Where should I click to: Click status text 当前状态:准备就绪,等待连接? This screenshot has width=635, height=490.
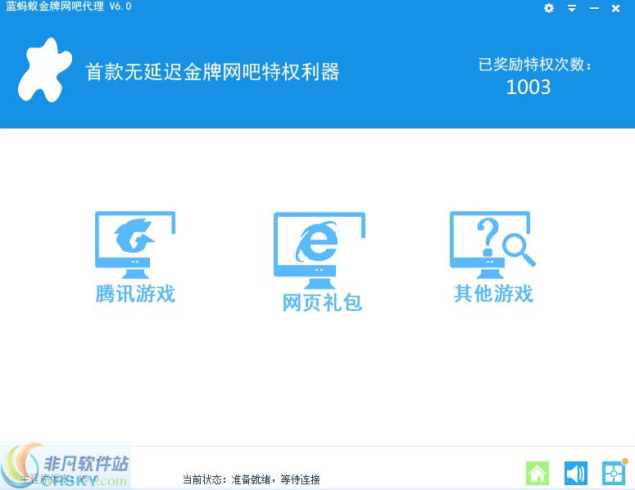pos(251,479)
